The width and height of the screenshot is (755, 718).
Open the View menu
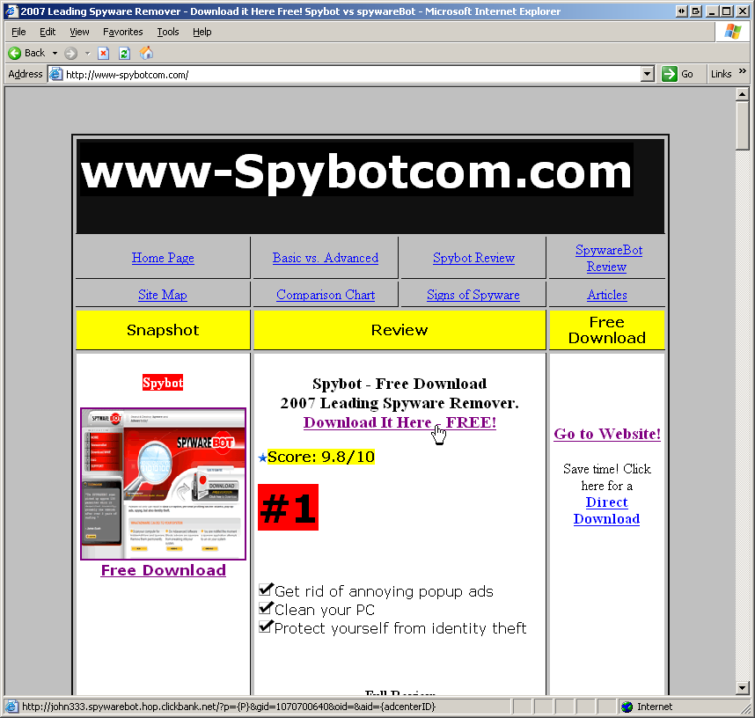tap(79, 32)
